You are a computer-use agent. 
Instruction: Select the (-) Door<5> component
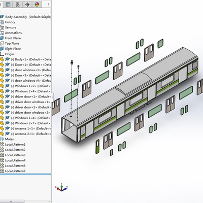pos(31,75)
